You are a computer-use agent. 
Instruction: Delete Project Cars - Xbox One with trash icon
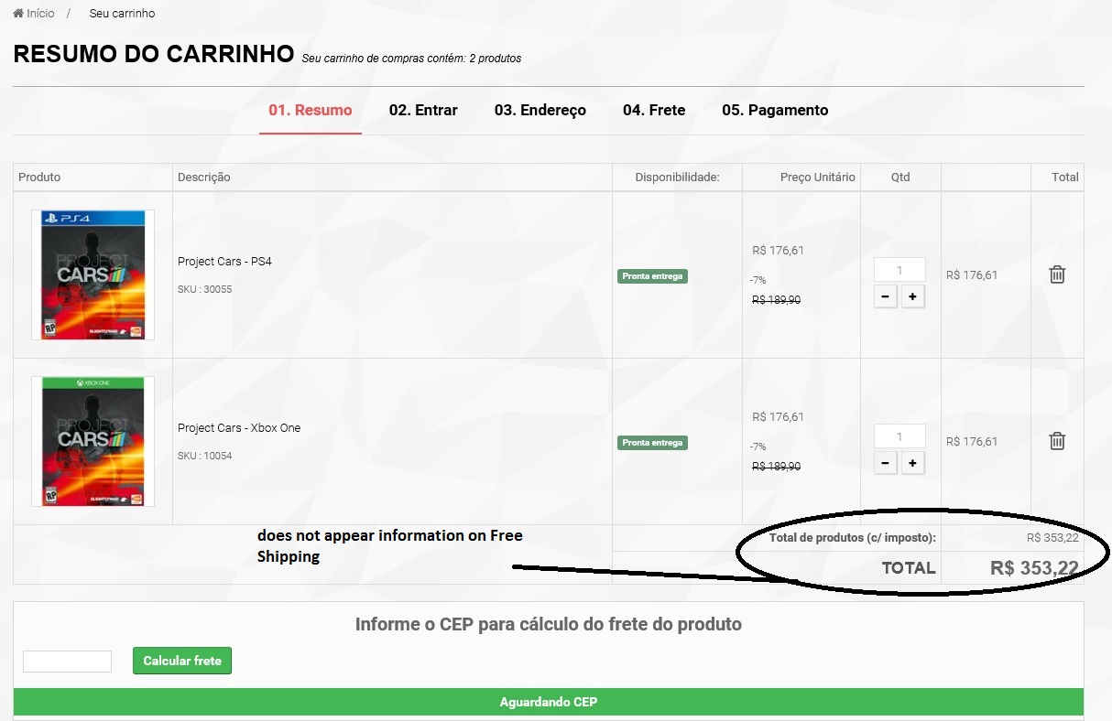(1057, 441)
